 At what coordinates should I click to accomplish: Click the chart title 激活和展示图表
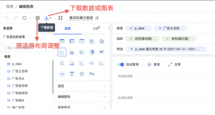[81, 18]
